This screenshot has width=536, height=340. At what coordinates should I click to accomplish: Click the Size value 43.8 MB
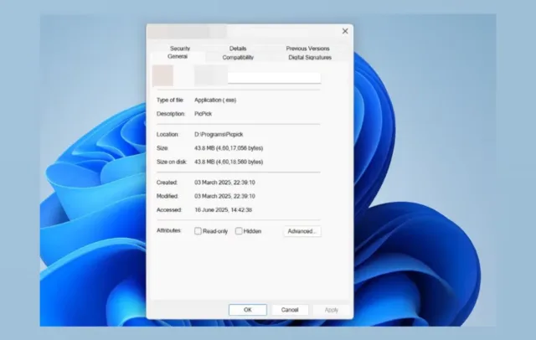coord(229,148)
